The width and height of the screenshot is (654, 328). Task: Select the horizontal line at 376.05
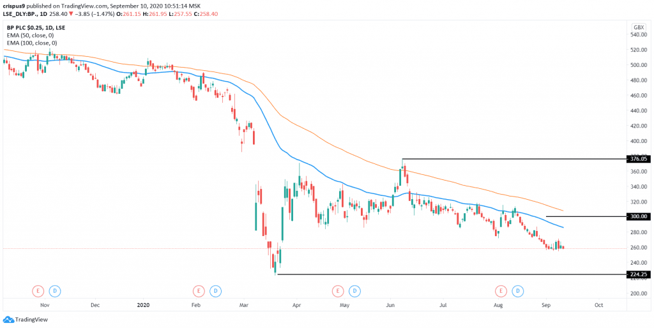(513, 159)
